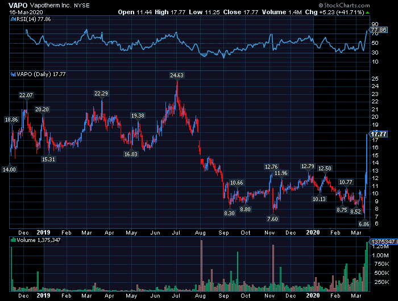Click the 12.76 peak price label
This screenshot has height=301, width=398.
pyautogui.click(x=271, y=167)
